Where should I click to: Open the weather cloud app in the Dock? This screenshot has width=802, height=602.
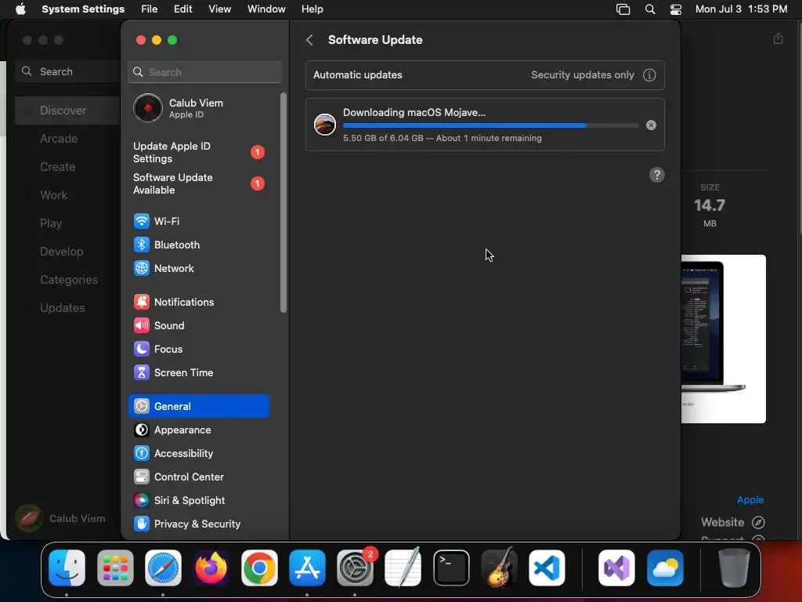(665, 568)
